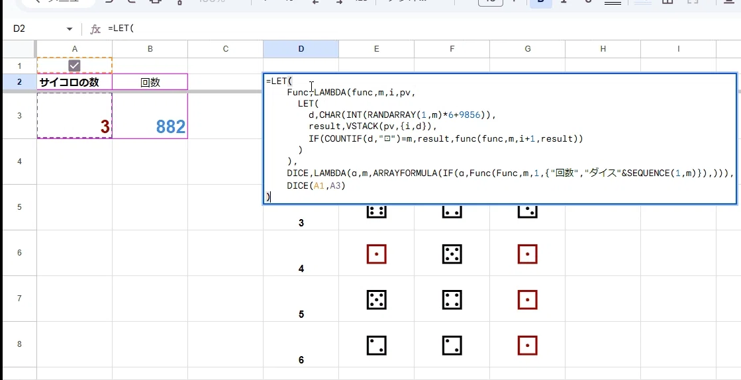Open the name box dropdown arrow
This screenshot has width=741, height=380.
[70, 29]
